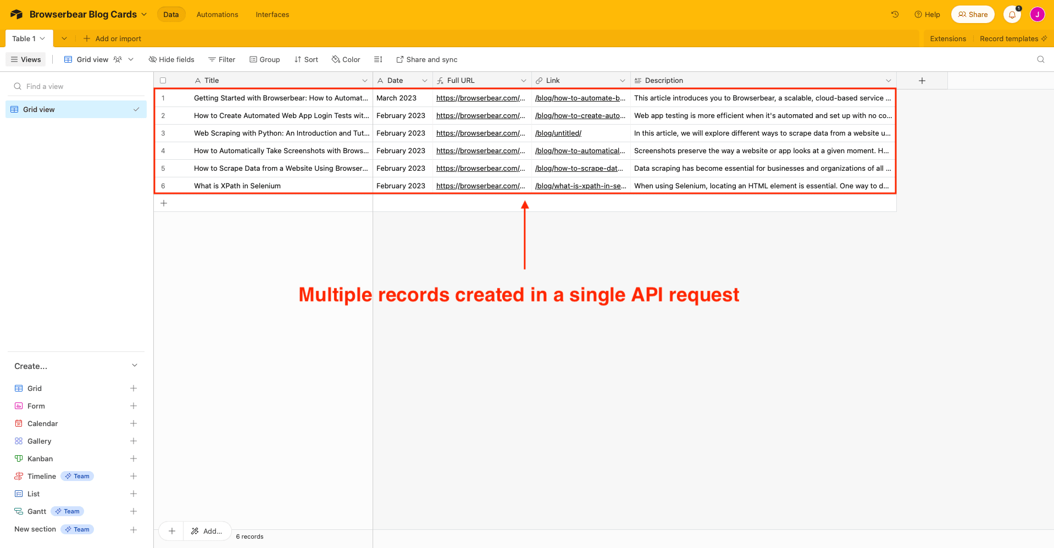
Task: Open the Filter options
Action: (221, 59)
